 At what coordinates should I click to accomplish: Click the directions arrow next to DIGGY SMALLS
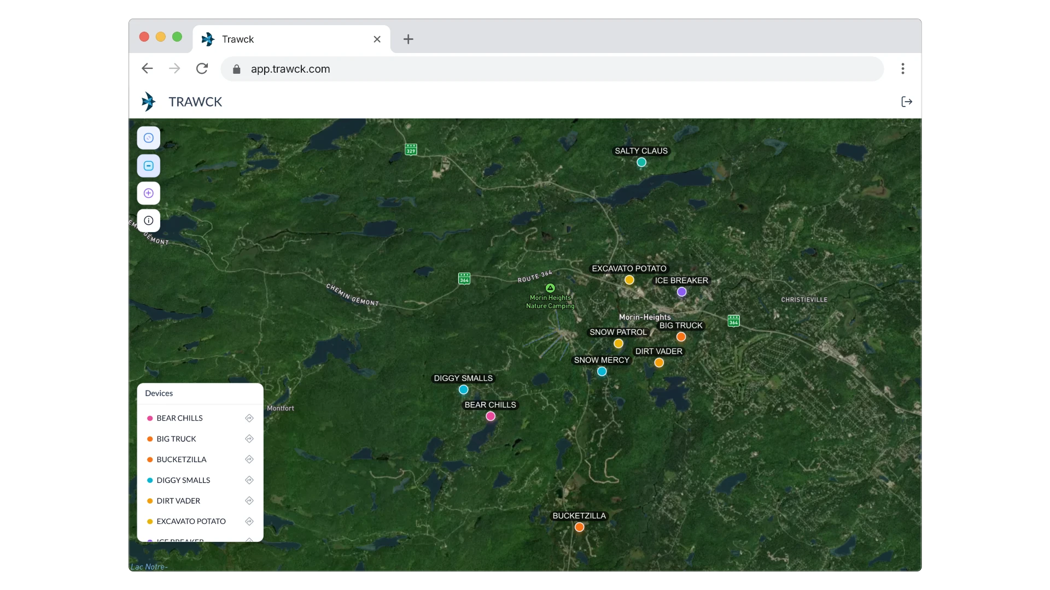[x=250, y=480]
